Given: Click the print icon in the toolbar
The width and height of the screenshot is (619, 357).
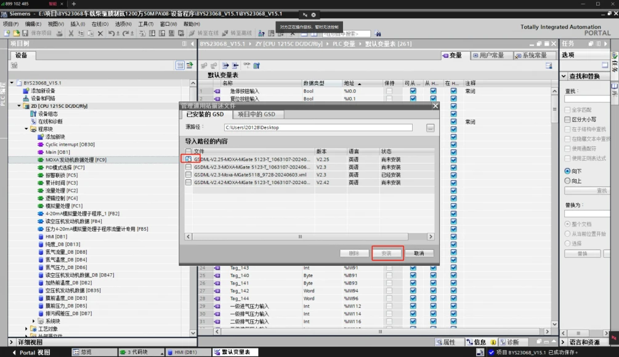Looking at the screenshot, I should click(x=60, y=33).
